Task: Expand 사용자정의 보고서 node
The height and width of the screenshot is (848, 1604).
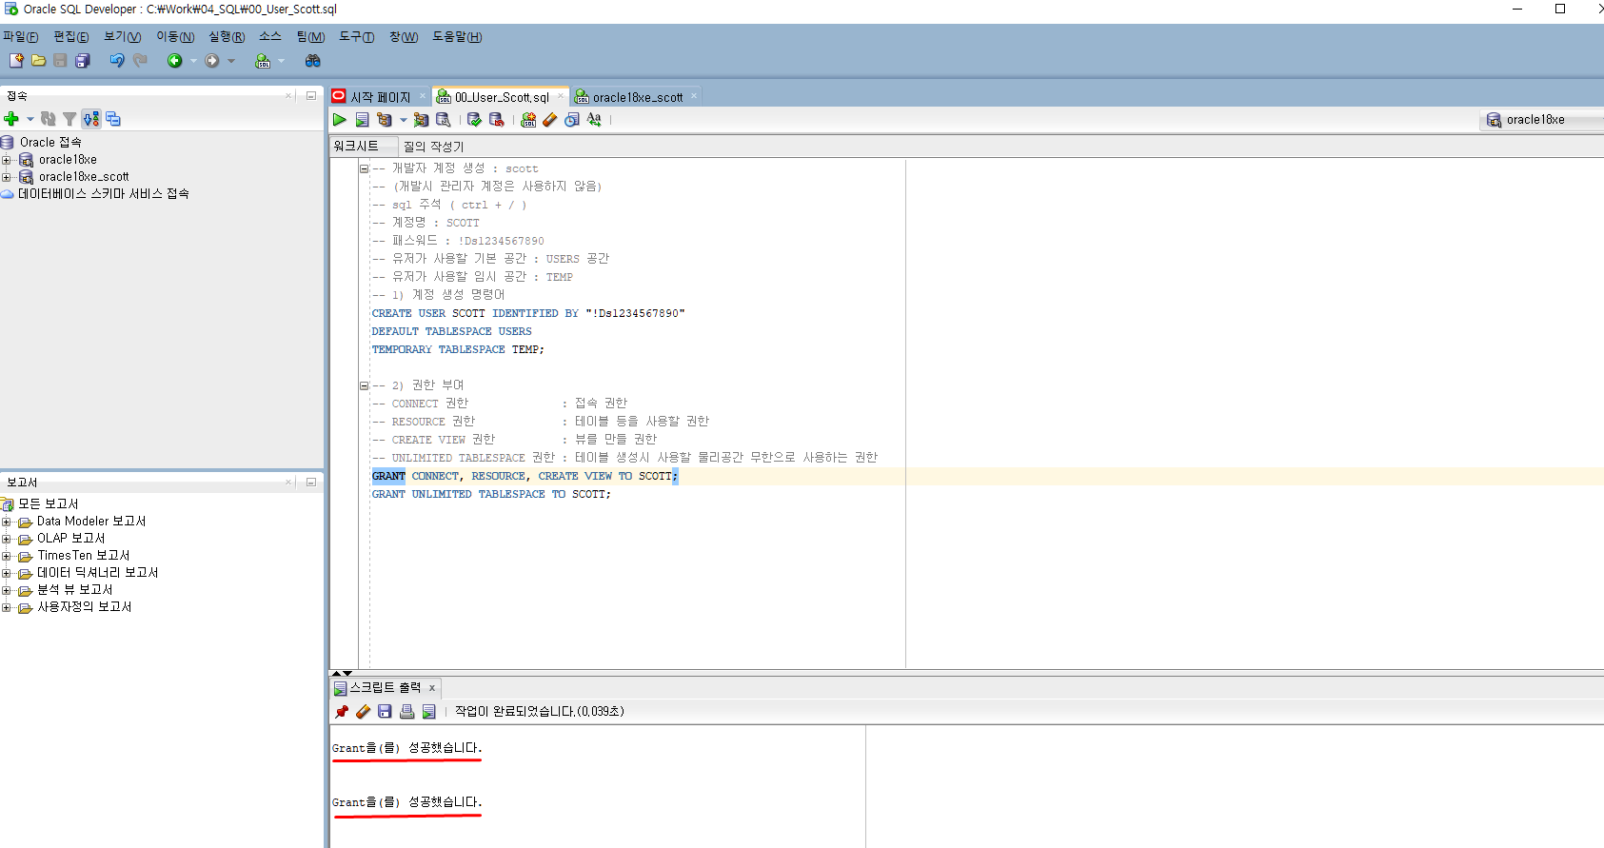Action: [7, 607]
